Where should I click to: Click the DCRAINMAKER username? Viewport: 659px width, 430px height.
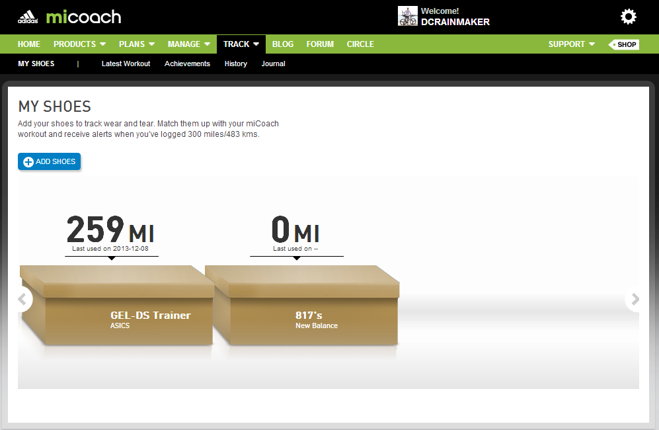click(455, 22)
